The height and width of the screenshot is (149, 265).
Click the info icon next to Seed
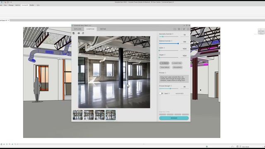[169, 94]
